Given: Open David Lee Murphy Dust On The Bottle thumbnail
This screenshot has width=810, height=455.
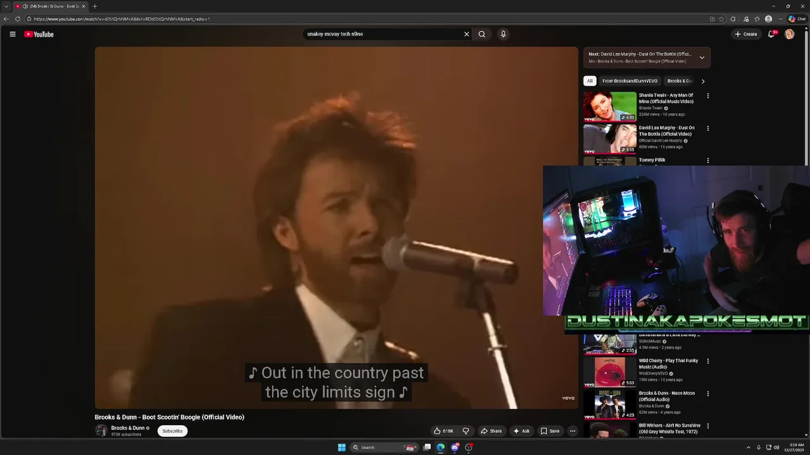Looking at the screenshot, I should 610,138.
